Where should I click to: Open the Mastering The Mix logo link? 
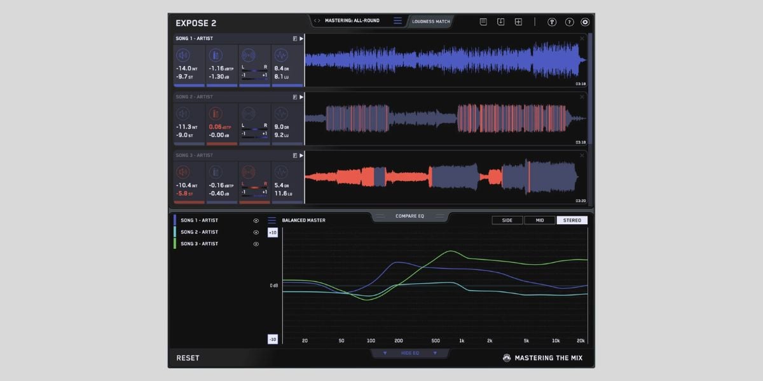click(542, 358)
